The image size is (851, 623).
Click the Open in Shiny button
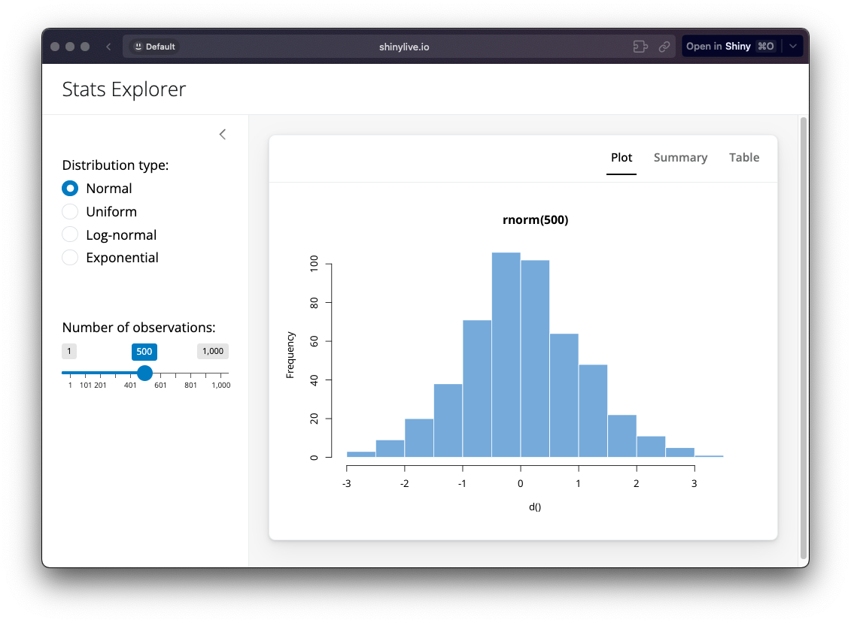(x=729, y=47)
